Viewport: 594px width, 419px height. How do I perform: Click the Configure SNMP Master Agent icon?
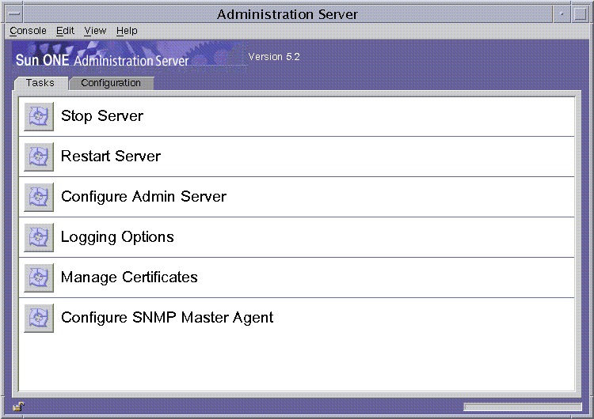39,318
